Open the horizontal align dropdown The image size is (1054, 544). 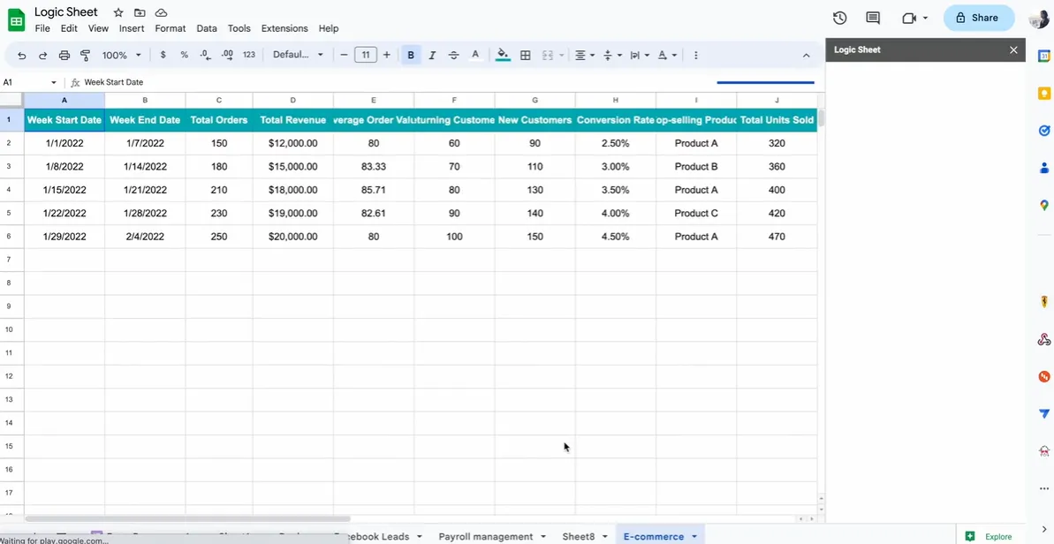tap(585, 55)
